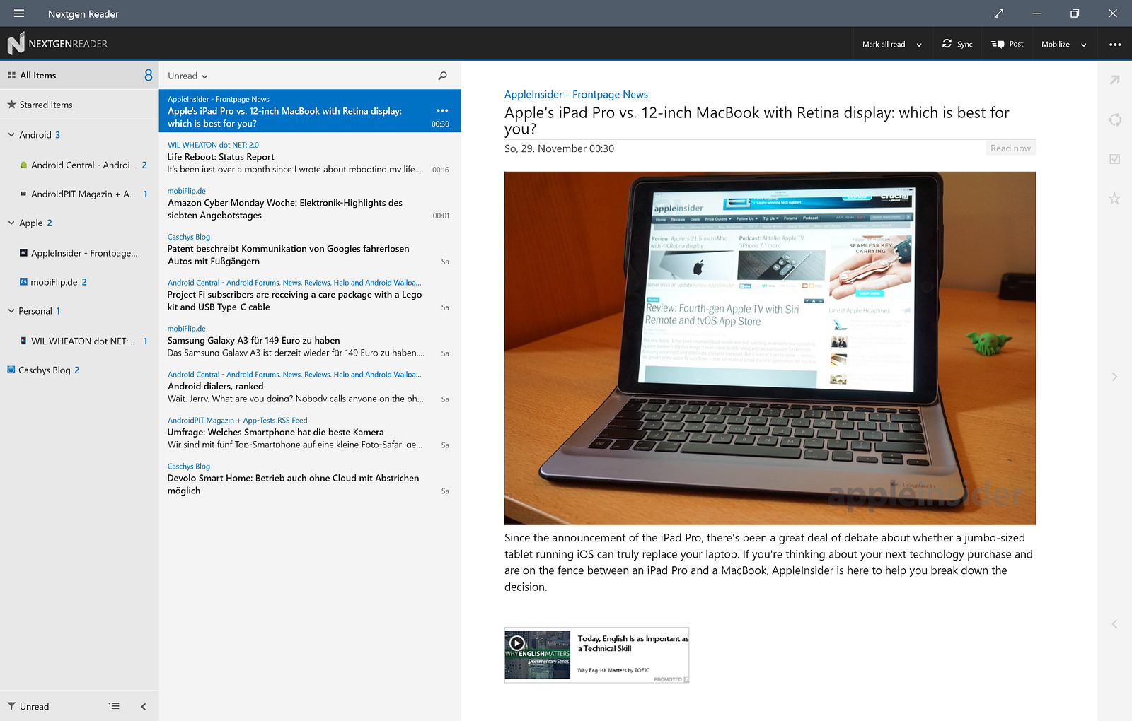Open the feed list view options icon

114,706
